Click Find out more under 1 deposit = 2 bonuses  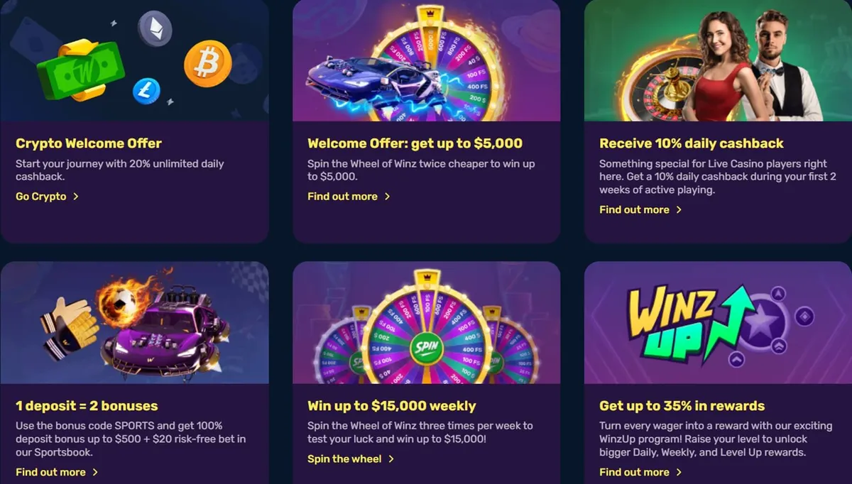50,472
